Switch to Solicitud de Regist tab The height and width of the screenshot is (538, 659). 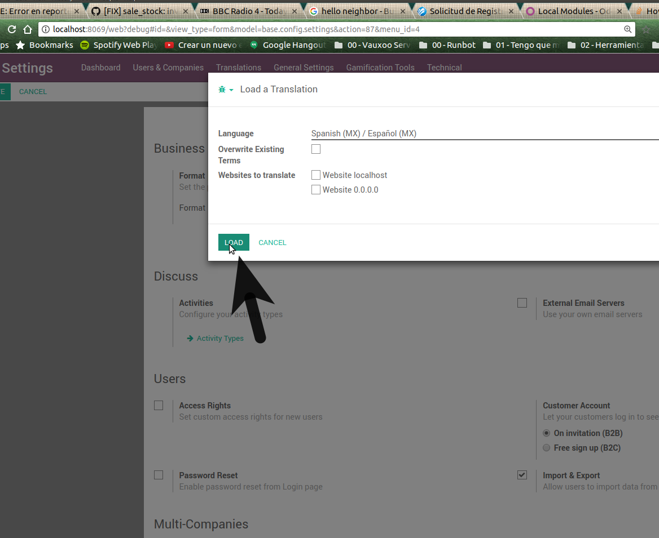pyautogui.click(x=465, y=11)
